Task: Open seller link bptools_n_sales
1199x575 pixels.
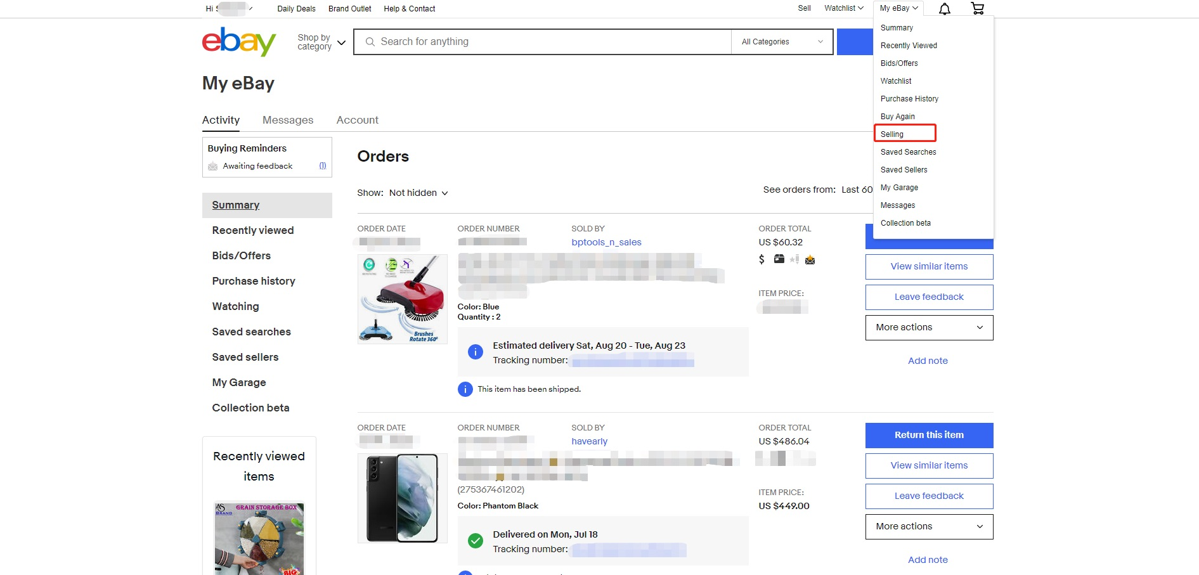Action: click(606, 242)
